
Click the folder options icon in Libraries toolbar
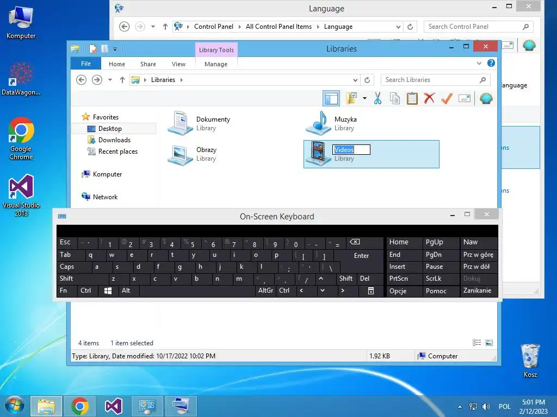[351, 98]
